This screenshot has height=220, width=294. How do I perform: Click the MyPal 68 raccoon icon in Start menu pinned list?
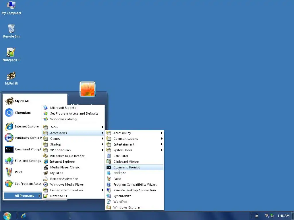[x=9, y=101]
